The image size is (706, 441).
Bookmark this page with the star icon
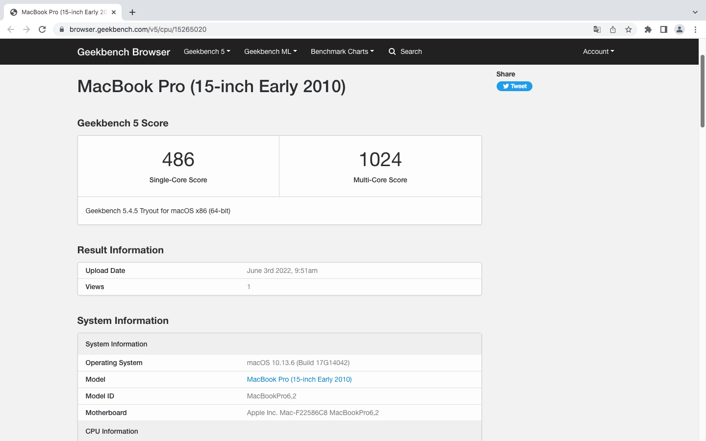pyautogui.click(x=629, y=29)
